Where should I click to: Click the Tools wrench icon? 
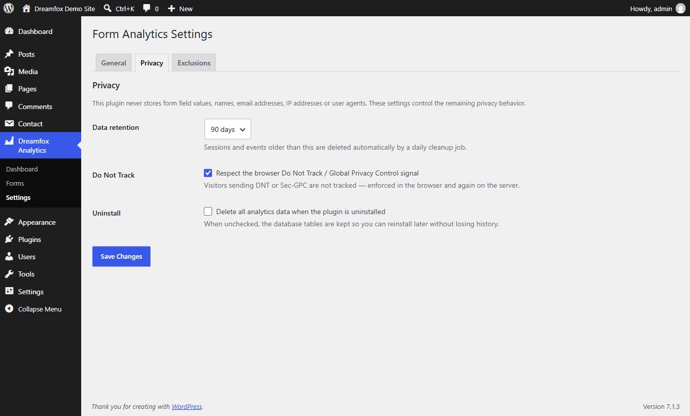point(9,274)
